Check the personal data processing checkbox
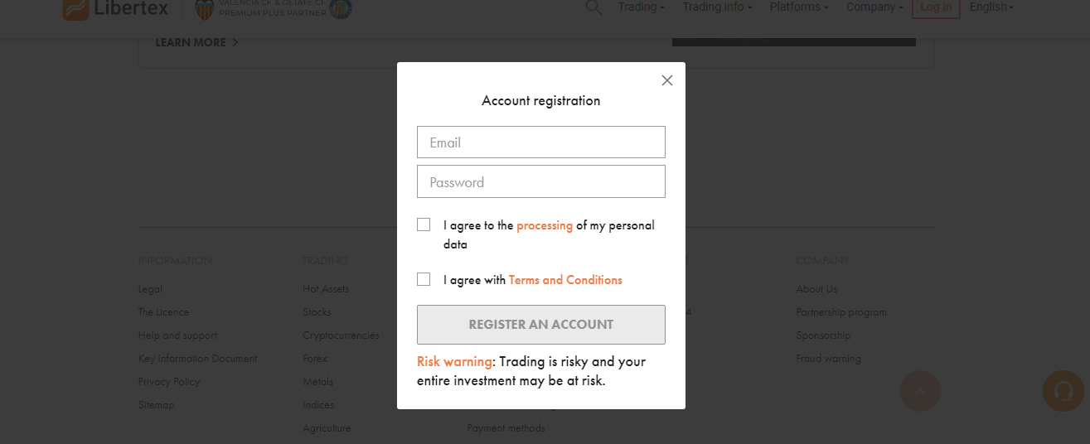This screenshot has width=1090, height=444. [424, 224]
